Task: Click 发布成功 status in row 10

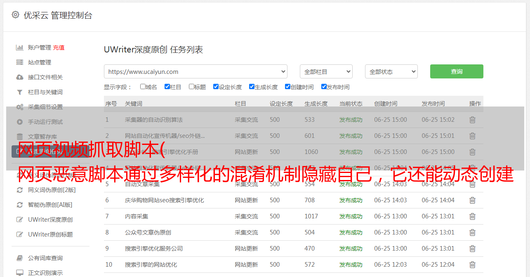Action: pos(351,265)
